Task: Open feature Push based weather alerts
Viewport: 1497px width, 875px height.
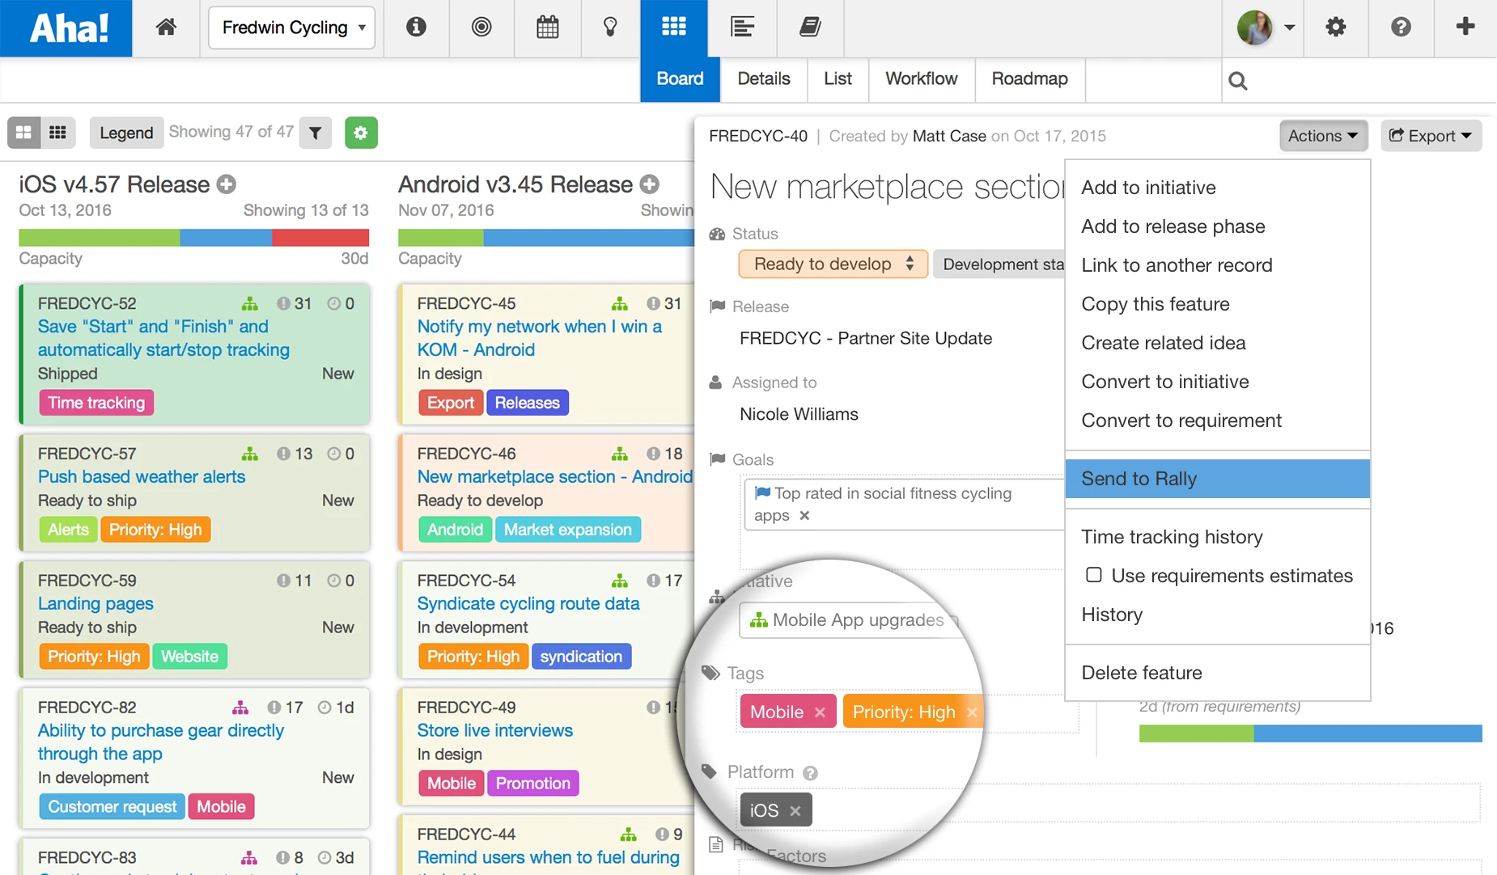Action: coord(142,477)
